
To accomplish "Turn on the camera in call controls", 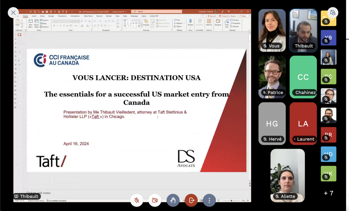I will (x=155, y=200).
